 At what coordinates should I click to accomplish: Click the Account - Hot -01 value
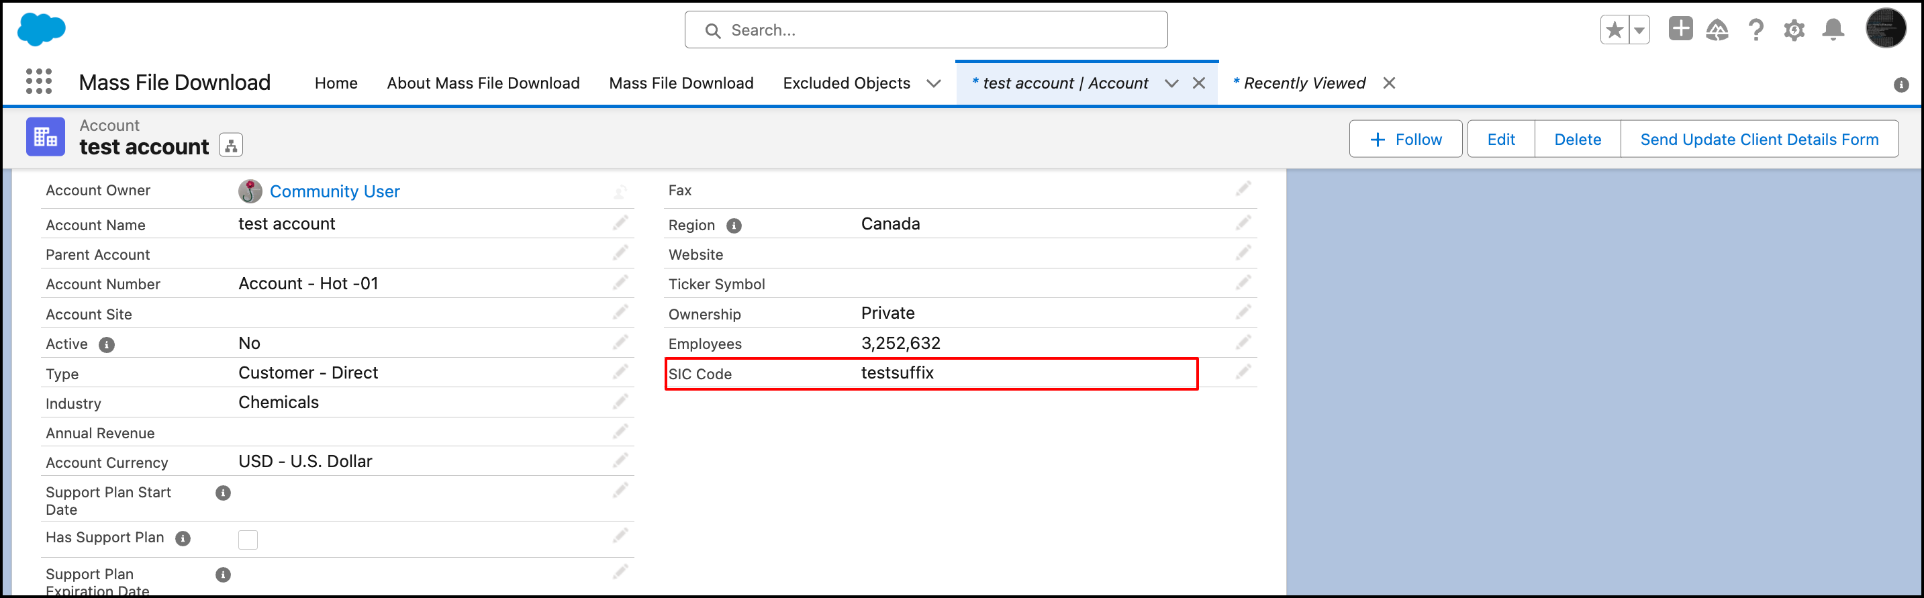[x=307, y=284]
